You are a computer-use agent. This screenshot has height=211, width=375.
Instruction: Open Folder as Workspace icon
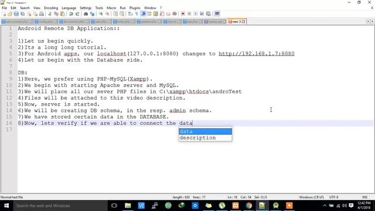[168, 14]
